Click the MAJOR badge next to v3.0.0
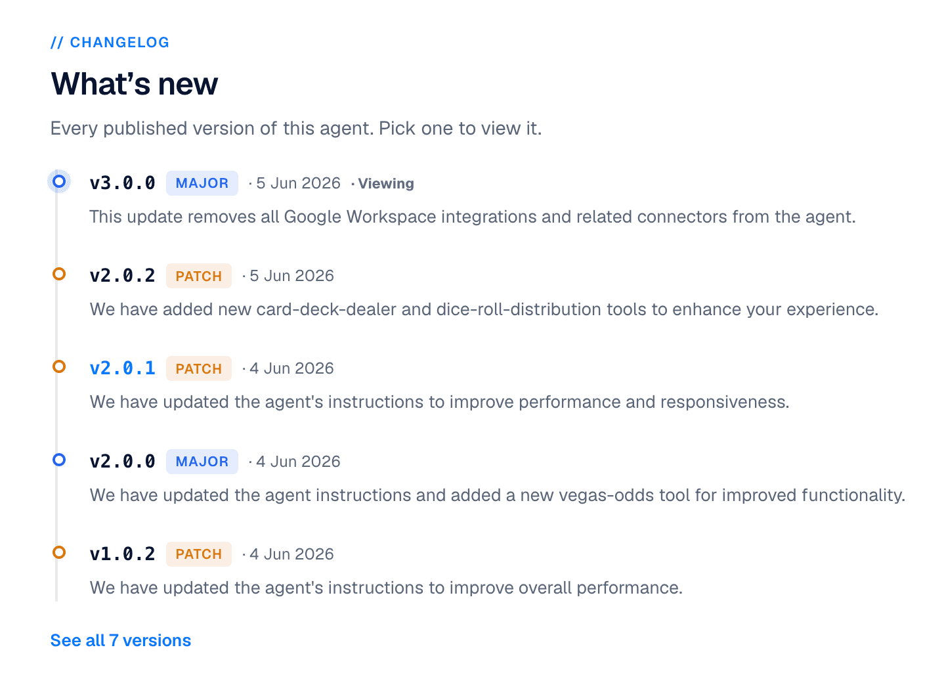The height and width of the screenshot is (679, 944). (x=202, y=183)
